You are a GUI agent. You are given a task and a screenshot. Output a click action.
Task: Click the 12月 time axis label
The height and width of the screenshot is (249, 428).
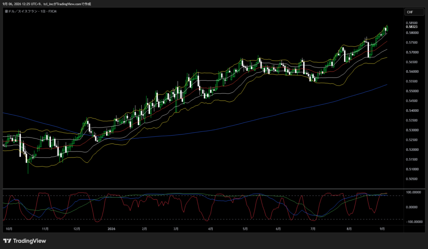click(77, 229)
